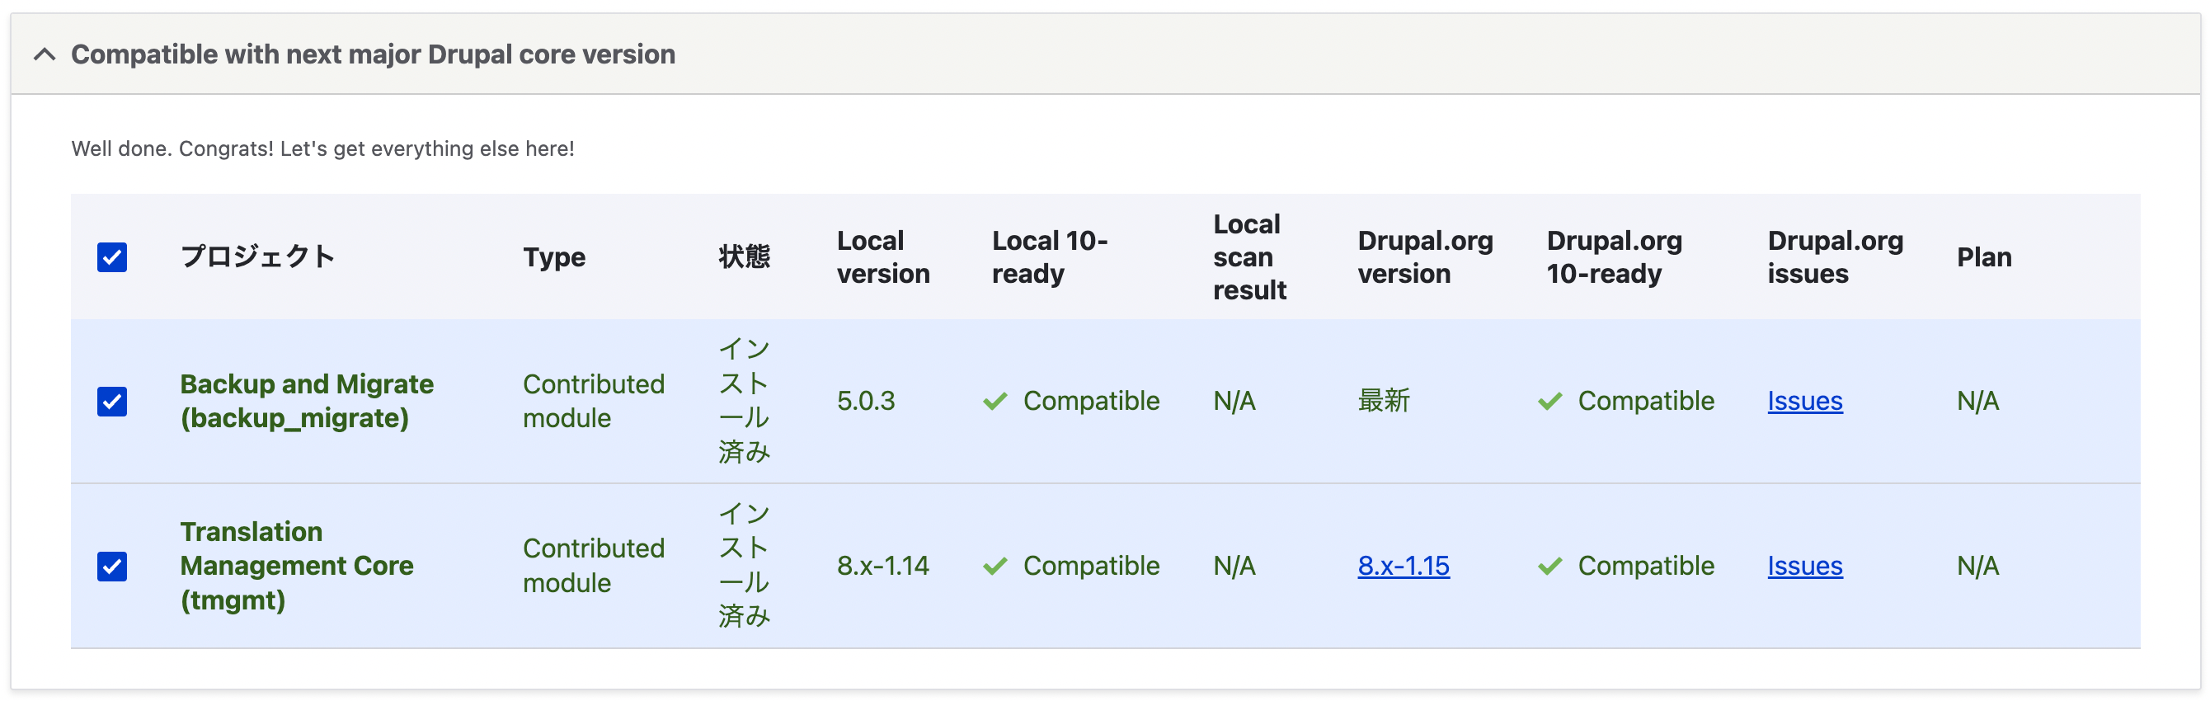Viewport: 2210px width, 701px height.
Task: Uncheck the Translation Management Core row checkbox
Action: point(112,566)
